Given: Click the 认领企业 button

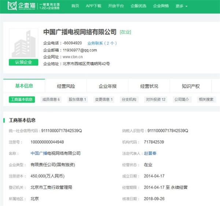Looking at the screenshot, I should tap(23, 62).
